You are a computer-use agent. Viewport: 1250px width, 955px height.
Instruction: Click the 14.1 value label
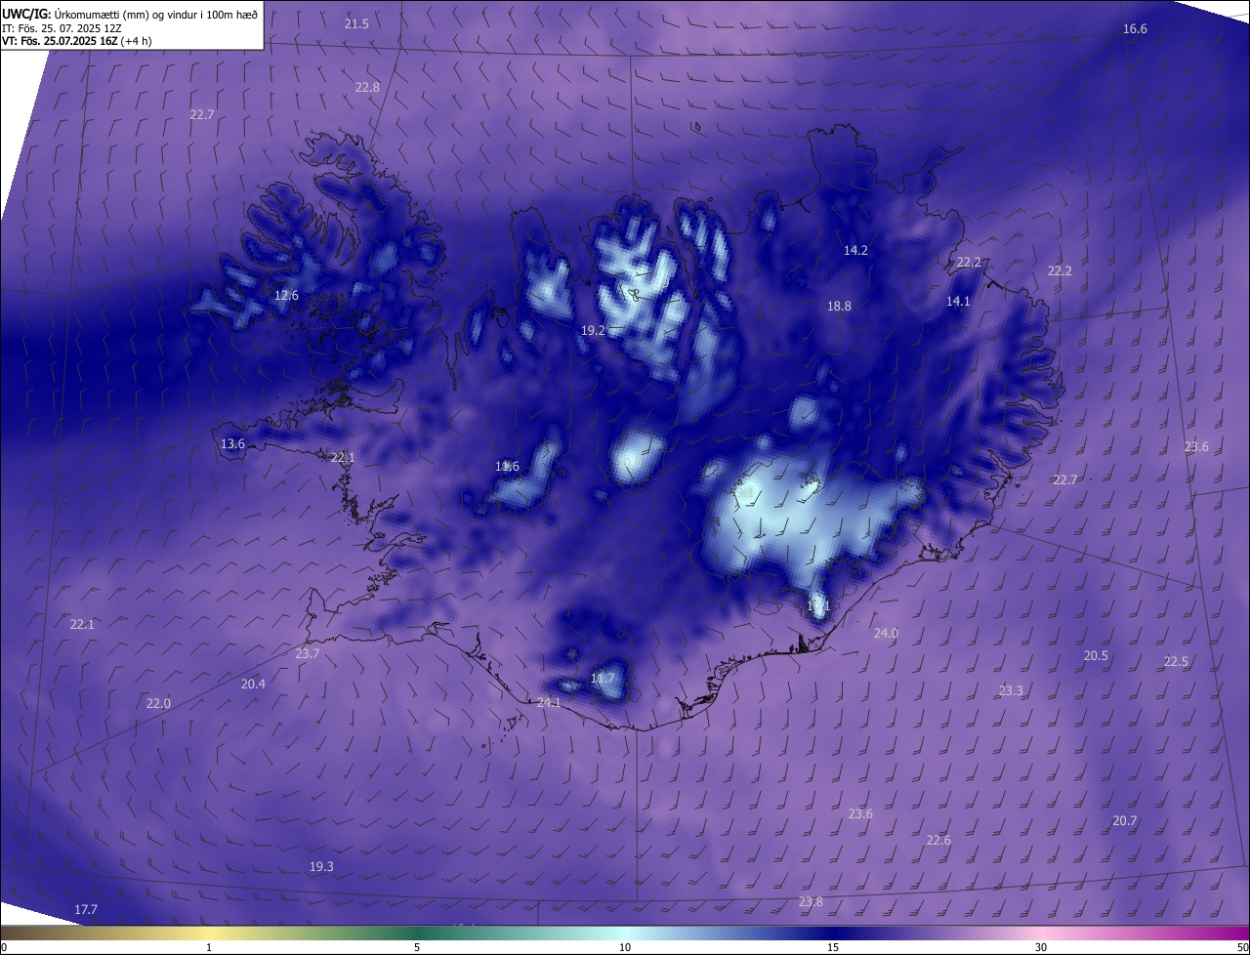tap(958, 302)
